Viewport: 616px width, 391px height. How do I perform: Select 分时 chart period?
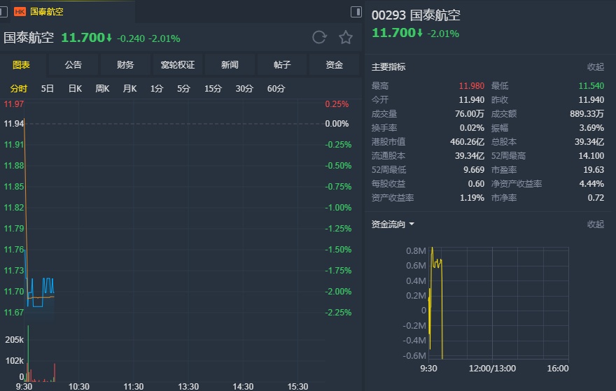18,89
